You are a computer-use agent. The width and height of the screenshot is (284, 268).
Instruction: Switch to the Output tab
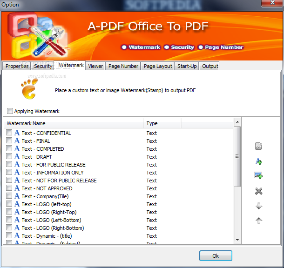[210, 66]
